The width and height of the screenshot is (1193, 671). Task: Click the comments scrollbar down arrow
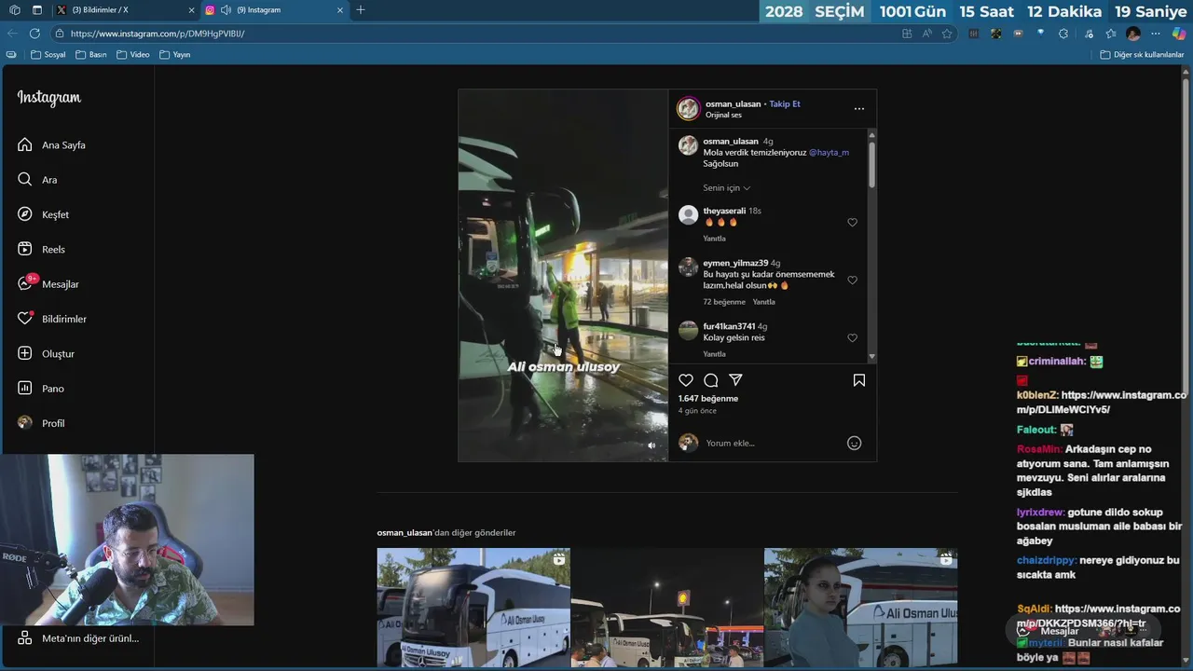point(871,357)
